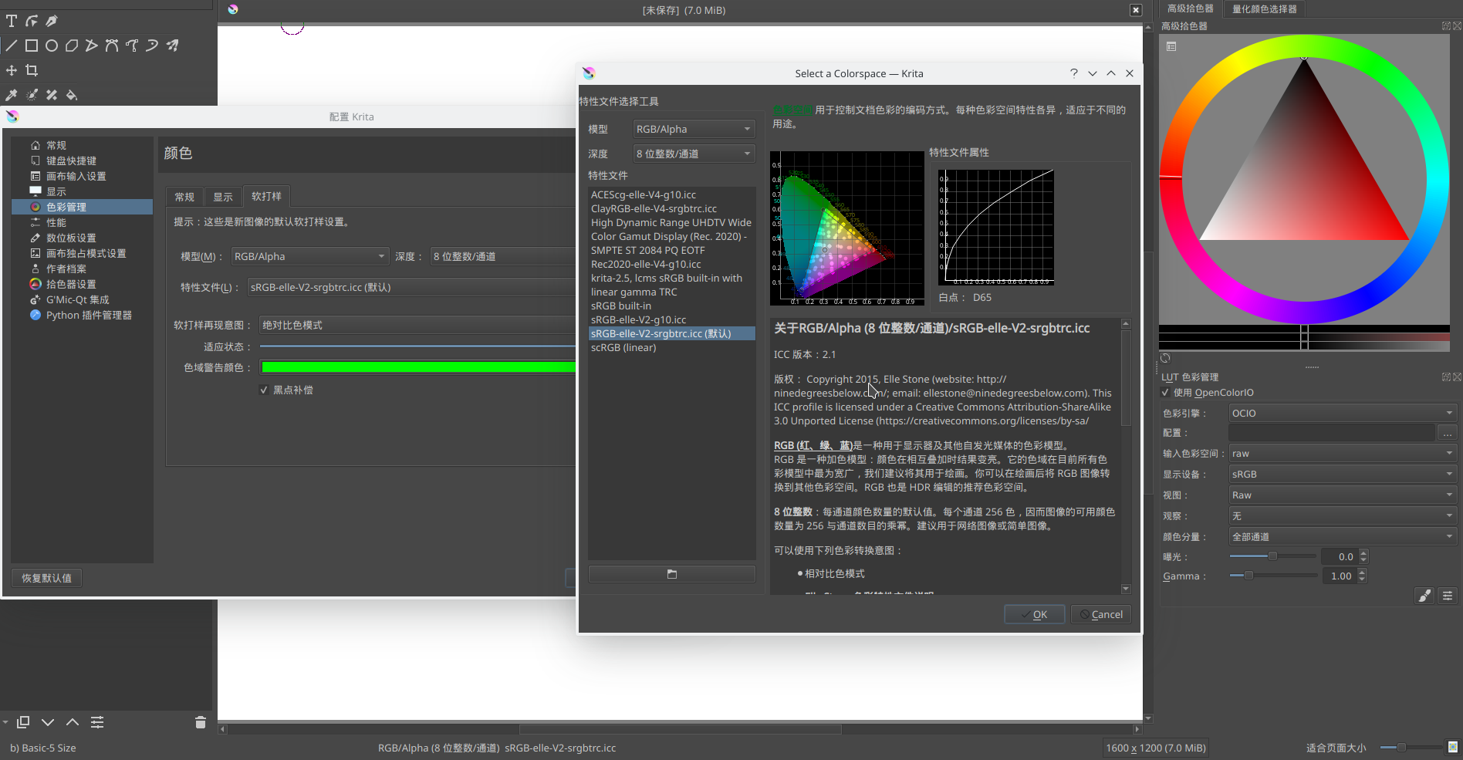This screenshot has width=1463, height=760.
Task: Pick the Rectangle shape tool
Action: 32,46
